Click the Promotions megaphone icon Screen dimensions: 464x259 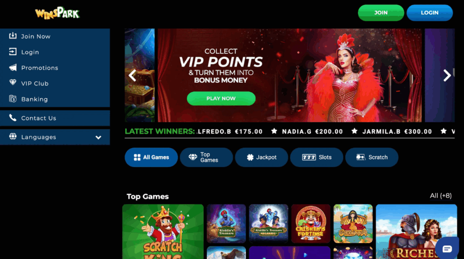tap(13, 67)
